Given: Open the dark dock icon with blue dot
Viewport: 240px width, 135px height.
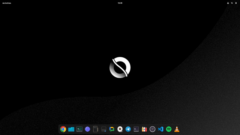Looking at the screenshot, I should (103, 129).
